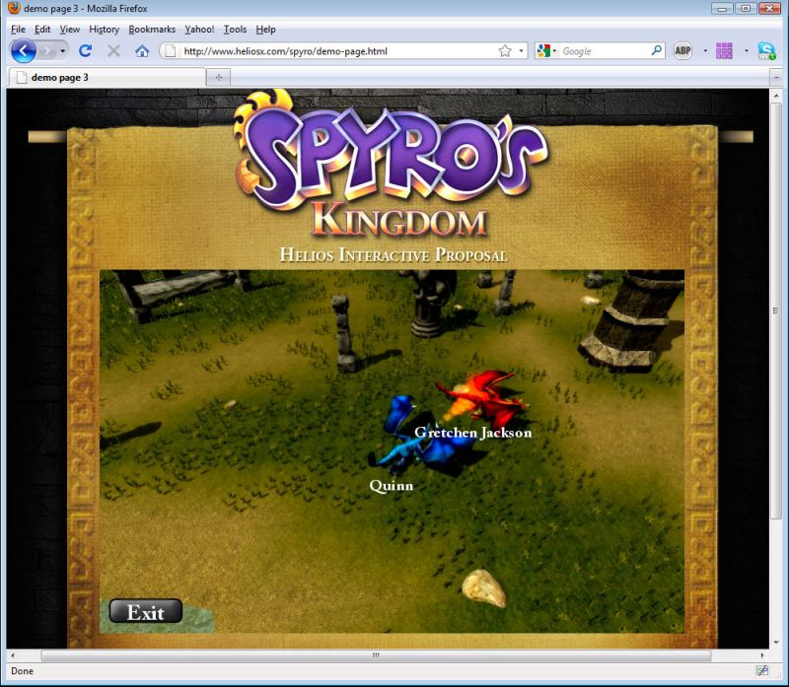This screenshot has width=789, height=687.
Task: Open the File menu
Action: [x=18, y=30]
